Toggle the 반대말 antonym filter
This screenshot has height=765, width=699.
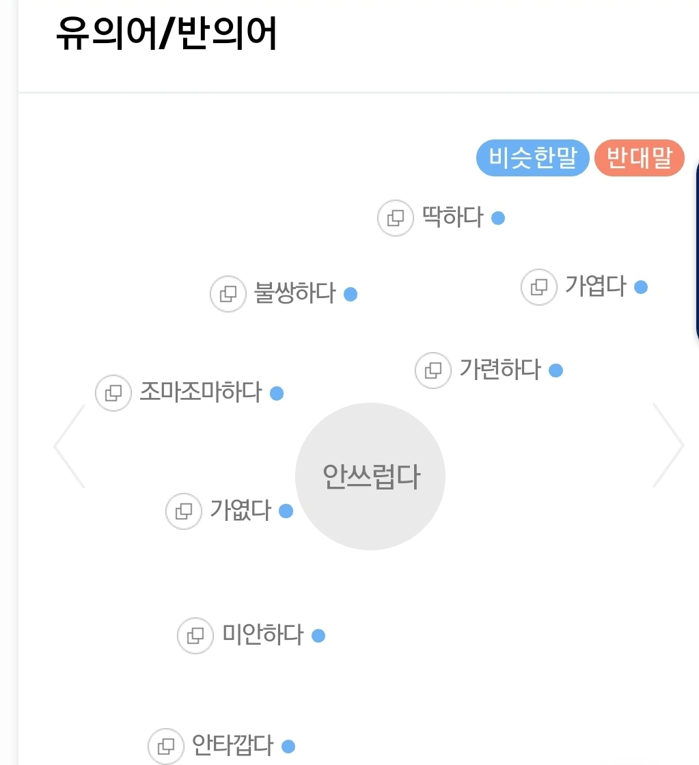639,159
